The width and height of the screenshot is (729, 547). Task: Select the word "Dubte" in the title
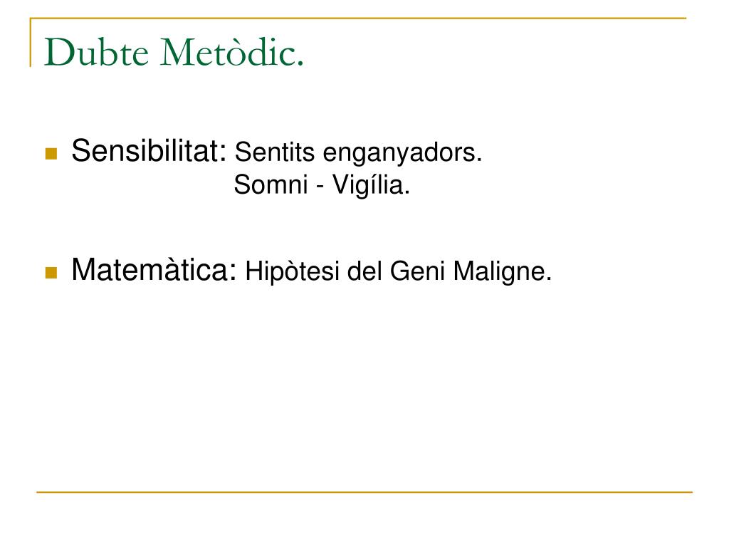point(95,53)
